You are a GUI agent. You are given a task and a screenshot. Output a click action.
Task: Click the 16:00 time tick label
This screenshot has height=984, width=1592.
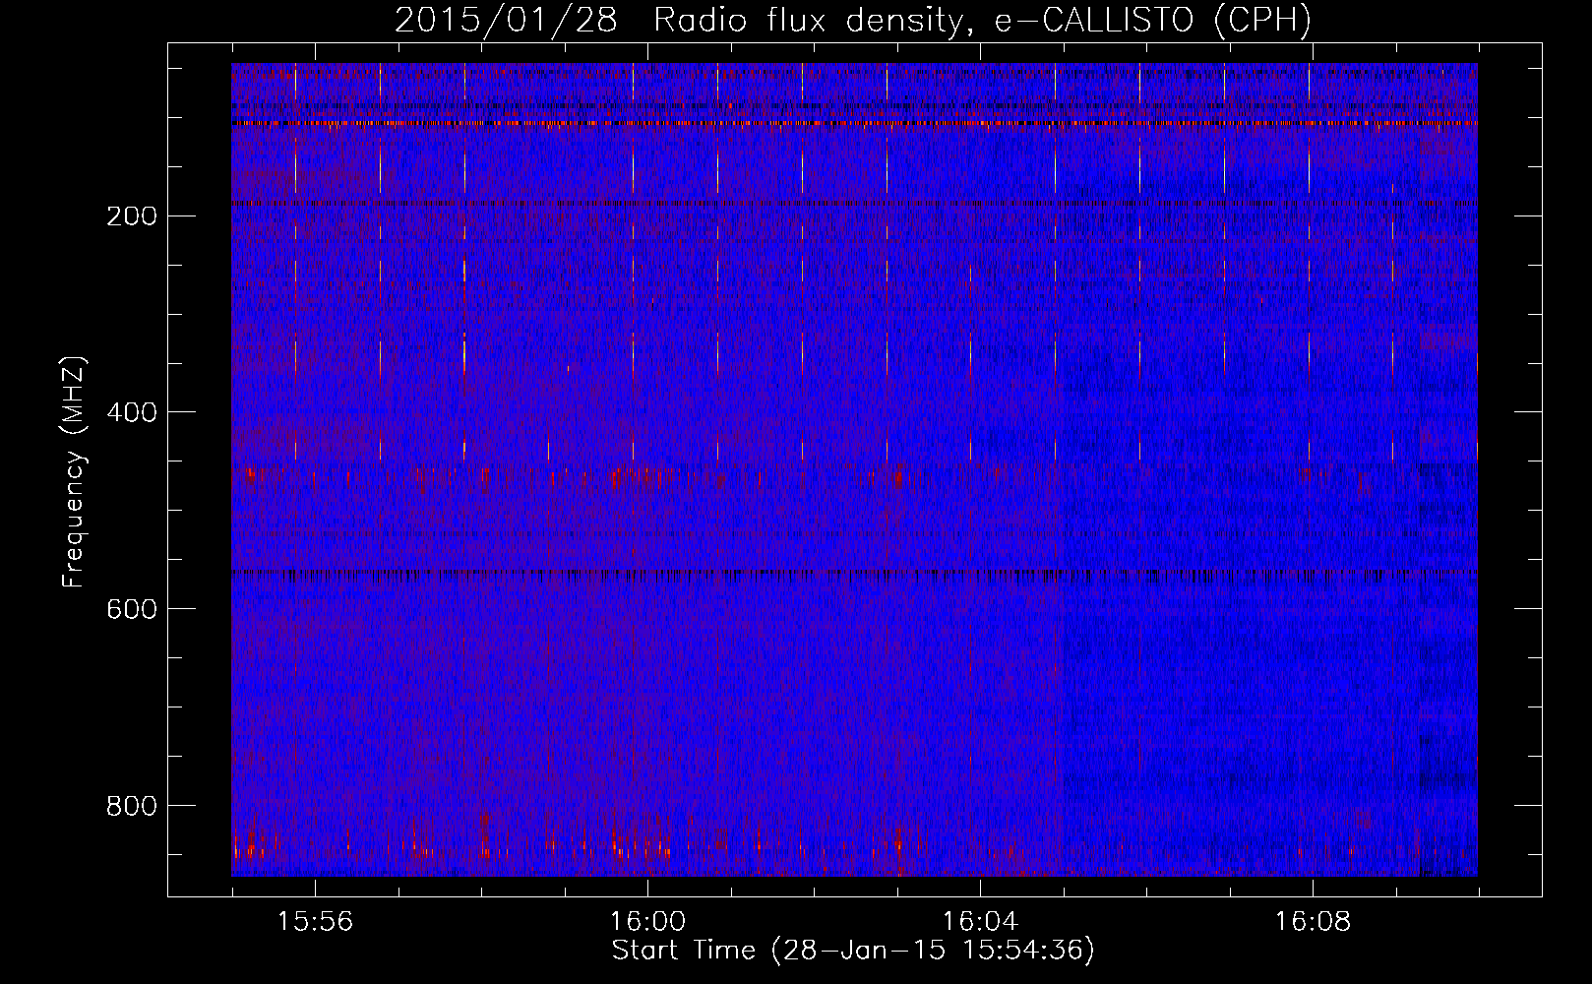(x=647, y=922)
